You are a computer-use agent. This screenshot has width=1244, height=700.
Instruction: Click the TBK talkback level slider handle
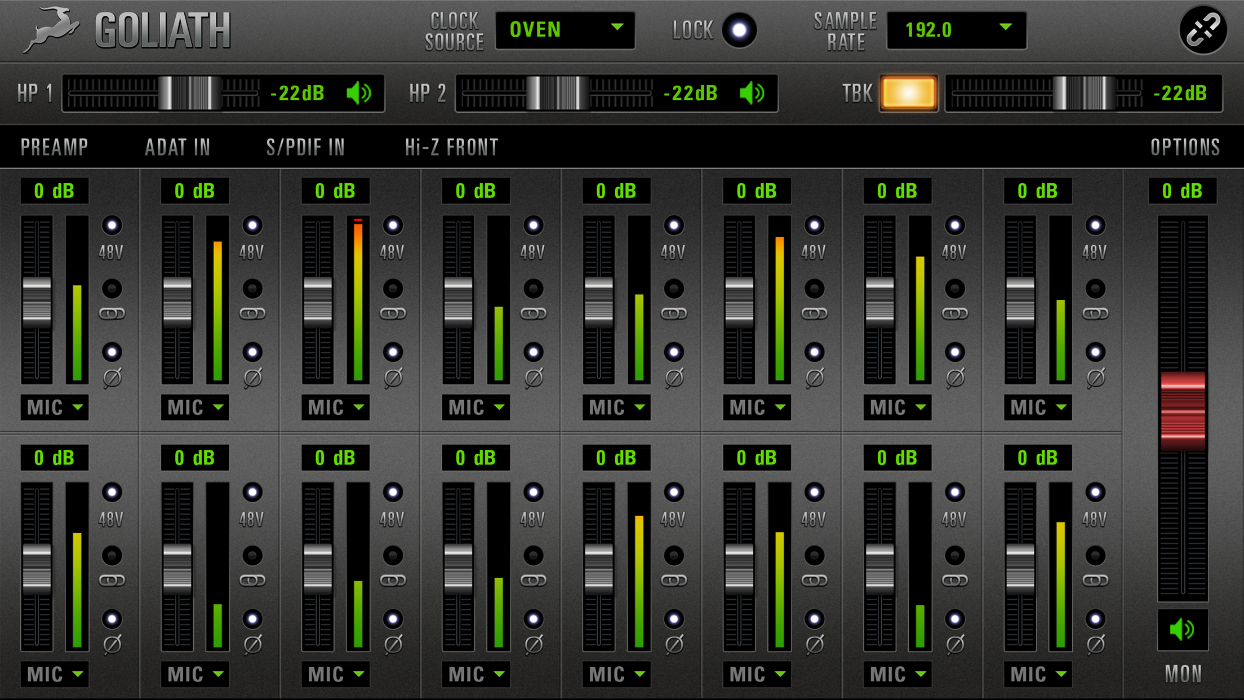point(1084,93)
